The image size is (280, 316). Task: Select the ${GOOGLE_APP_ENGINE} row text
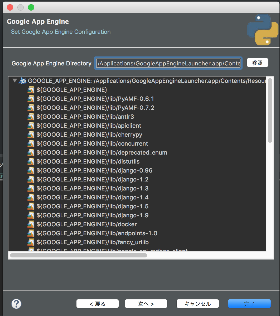72,90
